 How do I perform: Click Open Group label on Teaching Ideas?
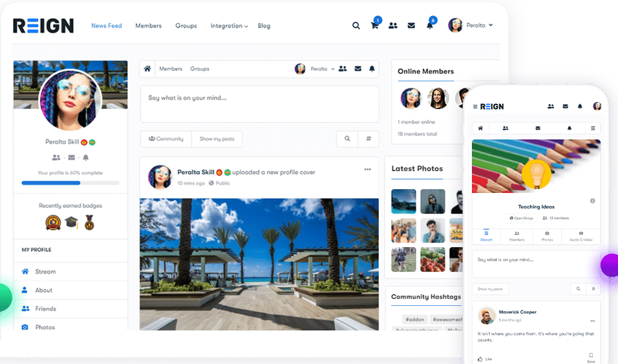[x=521, y=218]
